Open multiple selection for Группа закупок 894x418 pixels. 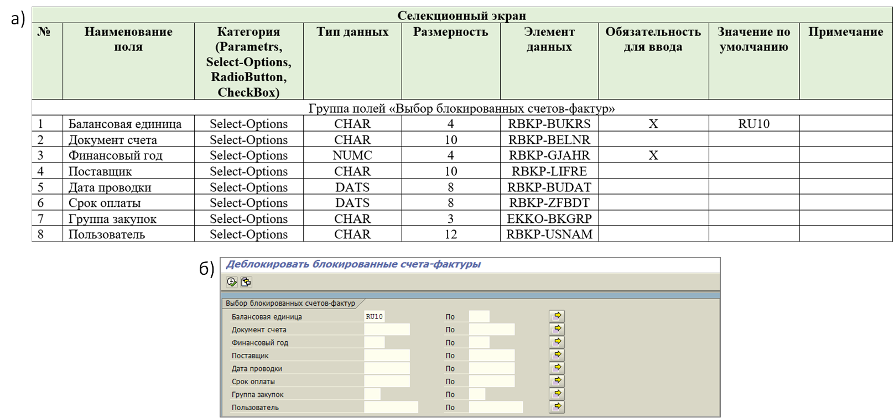point(557,394)
